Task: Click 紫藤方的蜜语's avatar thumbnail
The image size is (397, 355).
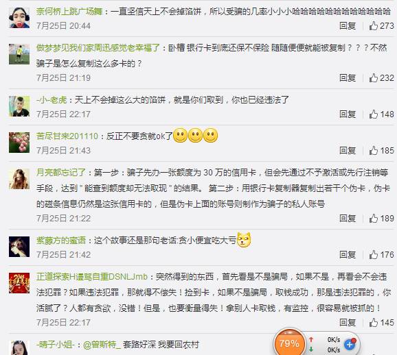Action: click(x=19, y=247)
